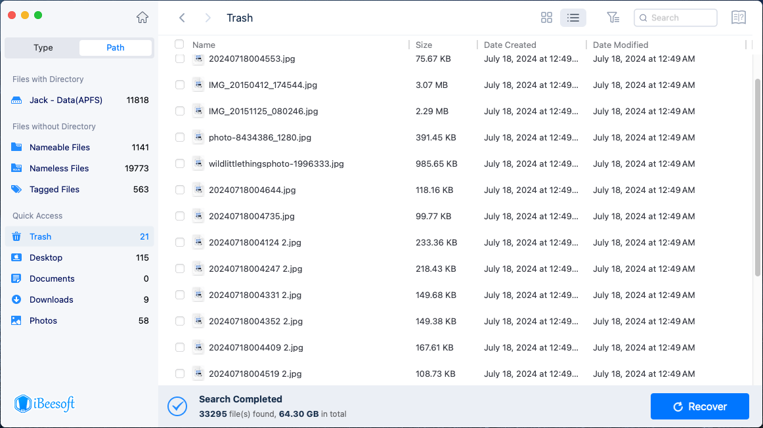
Task: Click the Recover button
Action: (x=700, y=406)
